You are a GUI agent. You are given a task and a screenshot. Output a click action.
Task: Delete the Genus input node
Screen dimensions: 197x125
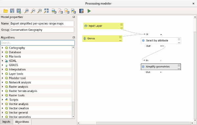[120, 37]
